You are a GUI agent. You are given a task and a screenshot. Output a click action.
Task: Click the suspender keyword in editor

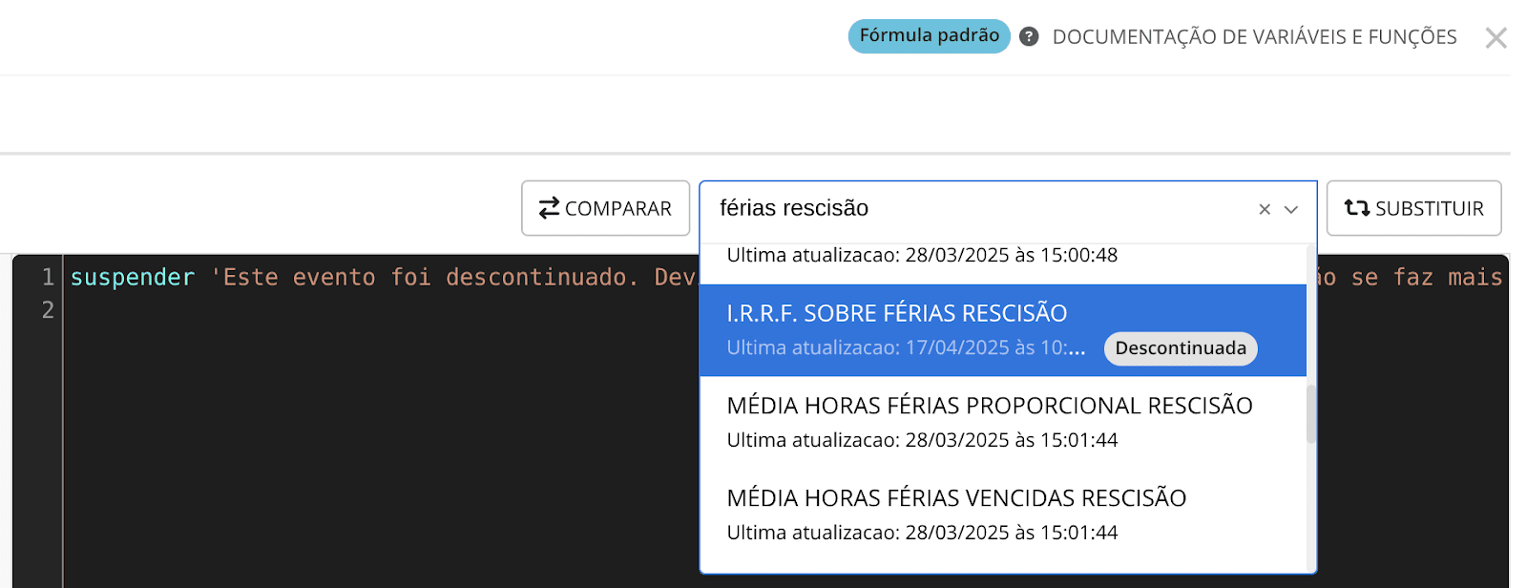coord(133,278)
